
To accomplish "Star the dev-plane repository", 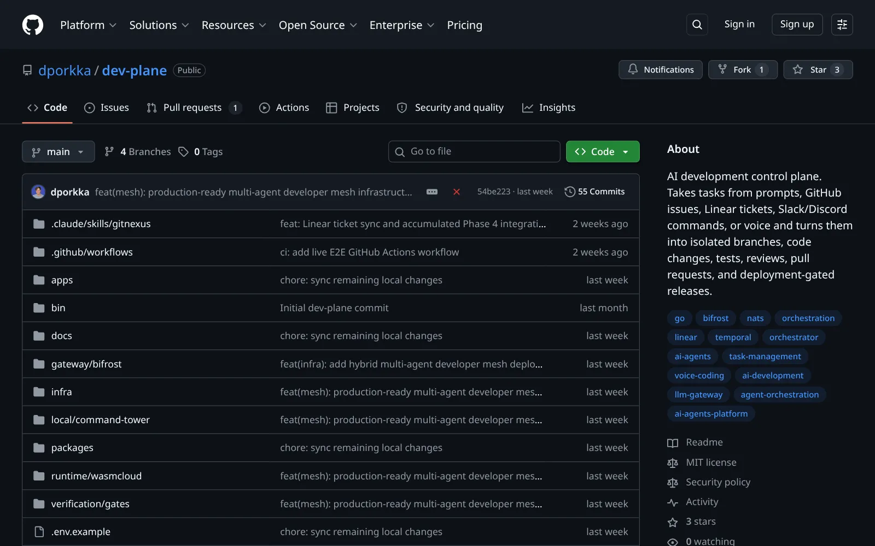I will pyautogui.click(x=818, y=69).
